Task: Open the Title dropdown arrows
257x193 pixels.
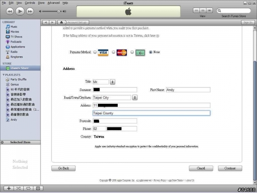Action: pos(112,82)
